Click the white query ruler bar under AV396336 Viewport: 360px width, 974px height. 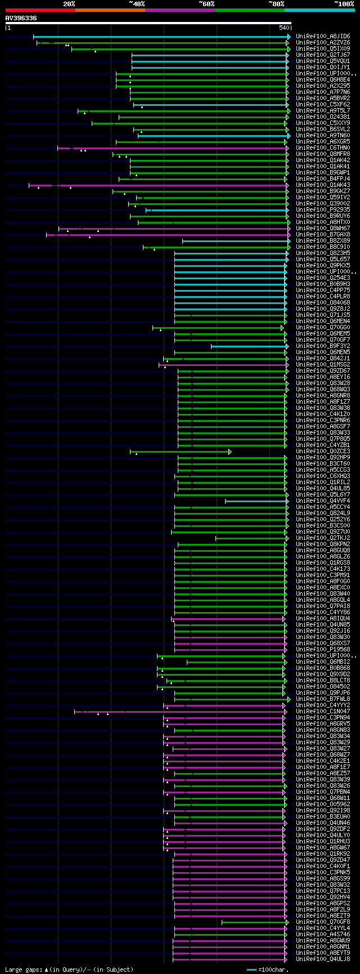click(x=148, y=23)
